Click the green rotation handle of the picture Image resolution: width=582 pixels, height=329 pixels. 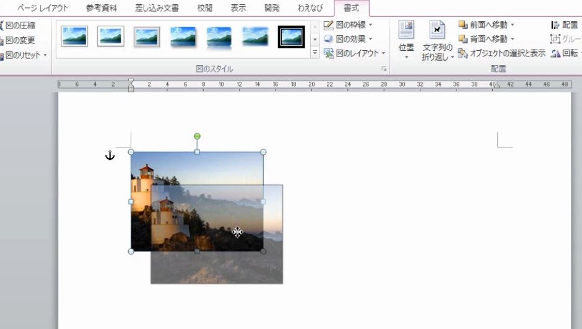(197, 136)
